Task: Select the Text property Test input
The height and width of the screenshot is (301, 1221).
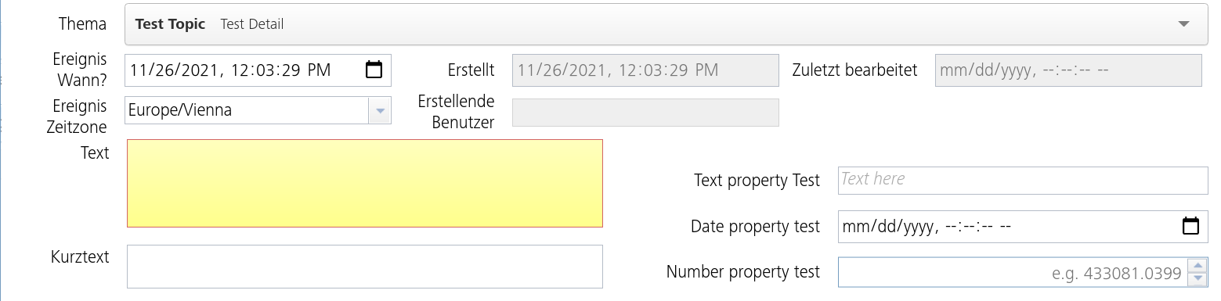Action: pos(1023,180)
